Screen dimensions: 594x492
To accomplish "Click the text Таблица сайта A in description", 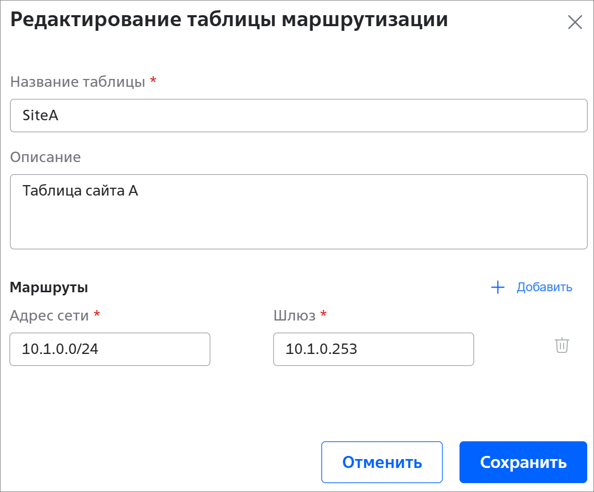I will coord(80,191).
